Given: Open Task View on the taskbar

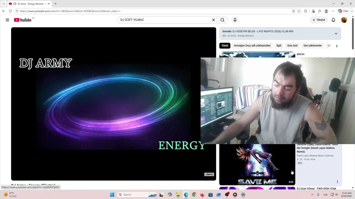Looking at the screenshot, I should (x=161, y=195).
